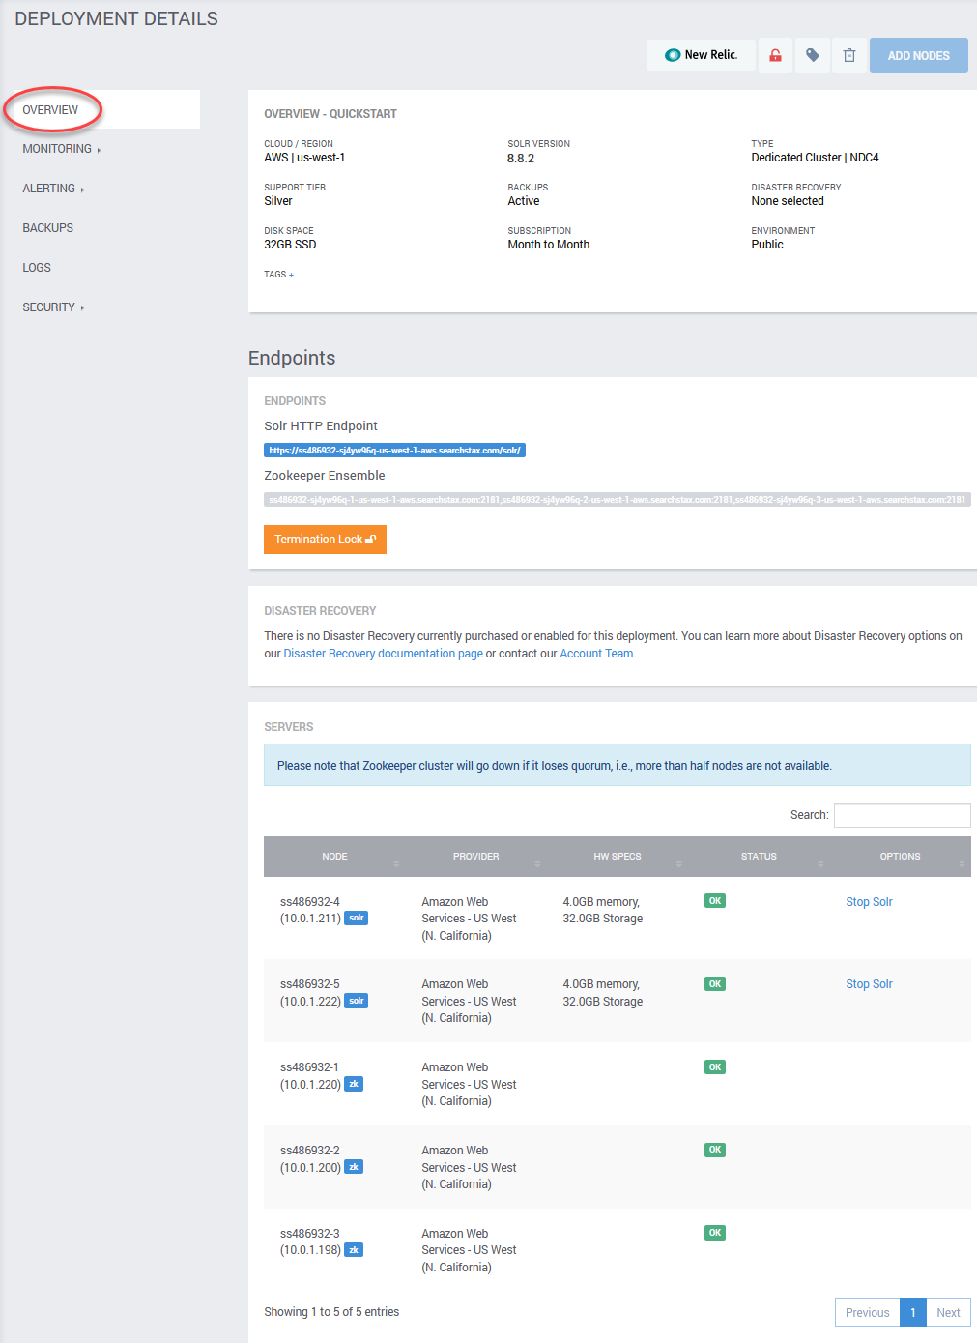Image resolution: width=977 pixels, height=1343 pixels.
Task: Click the red lock icon in the toolbar
Action: 774,55
